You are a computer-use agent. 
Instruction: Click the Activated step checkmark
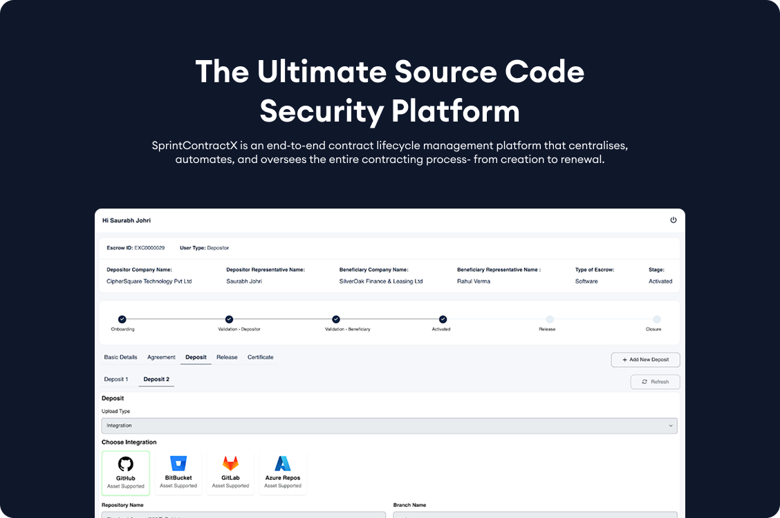(x=443, y=319)
